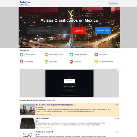This screenshot has height=137, width=137.
Task: Click the Saber más button in ad
Action: (x=69, y=81)
